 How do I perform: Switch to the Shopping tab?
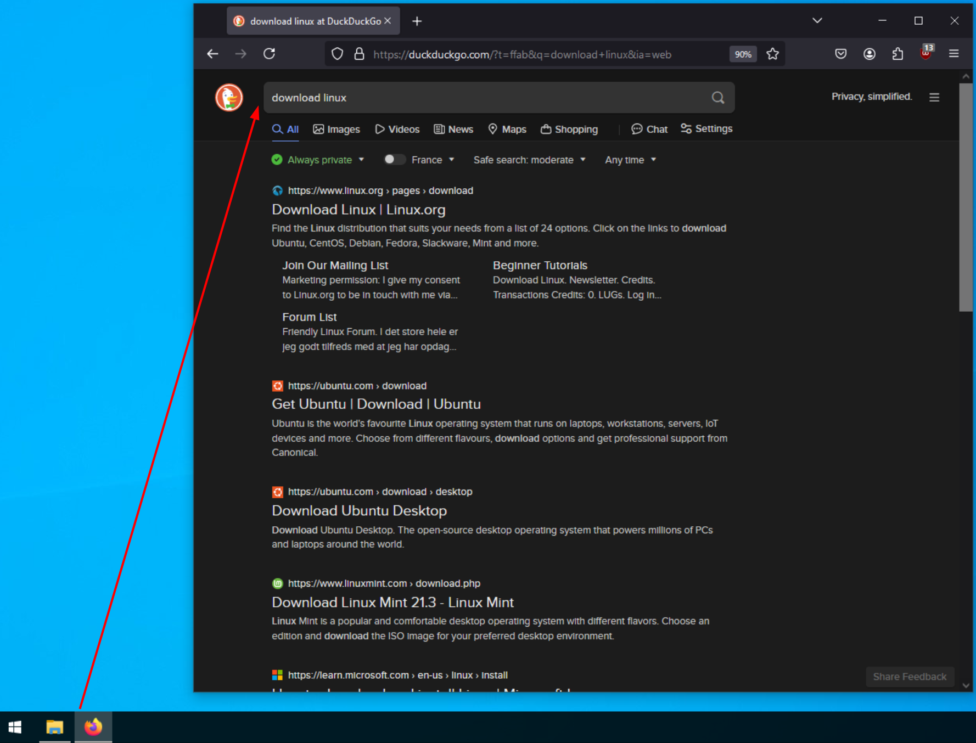coord(569,130)
